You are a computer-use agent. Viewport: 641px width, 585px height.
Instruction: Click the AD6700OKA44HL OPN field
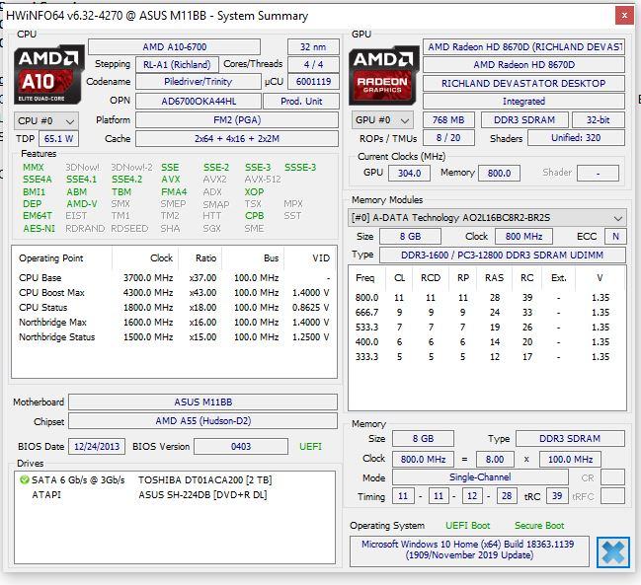[x=199, y=102]
